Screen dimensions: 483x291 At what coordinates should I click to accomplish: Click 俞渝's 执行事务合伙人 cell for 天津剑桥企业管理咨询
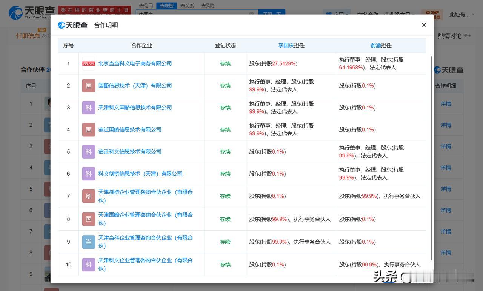point(381,196)
